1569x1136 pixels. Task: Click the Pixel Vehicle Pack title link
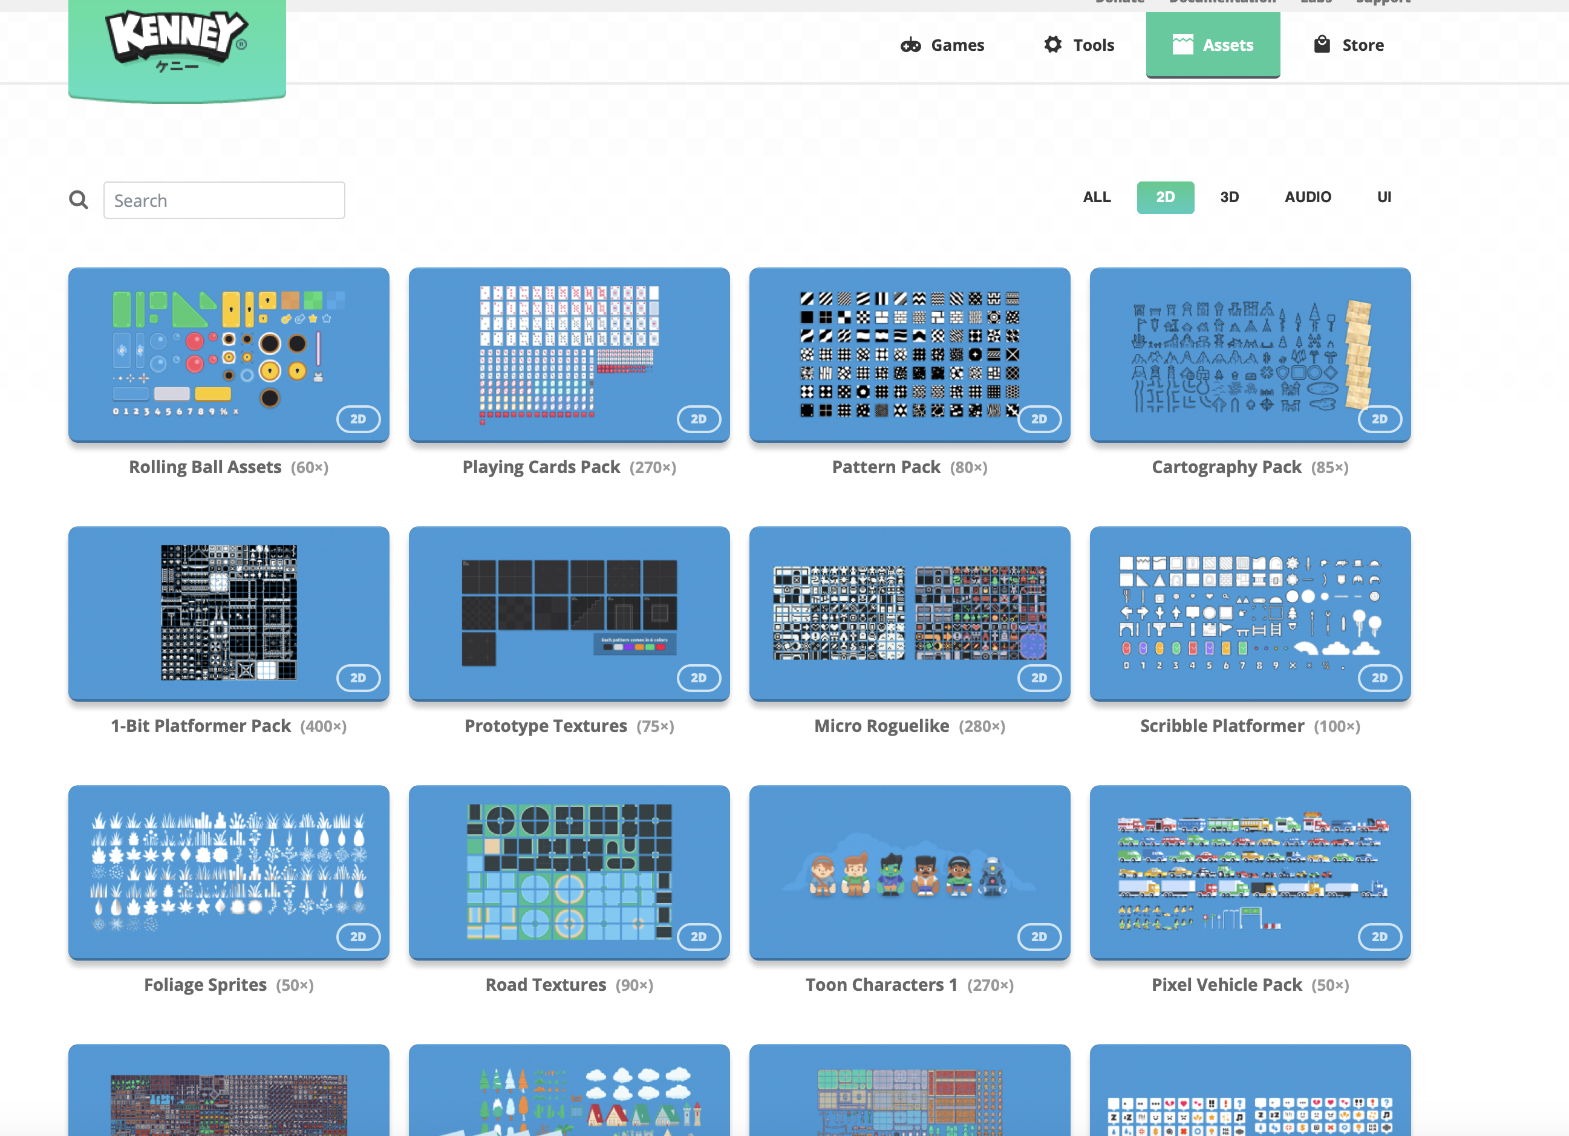(1227, 985)
